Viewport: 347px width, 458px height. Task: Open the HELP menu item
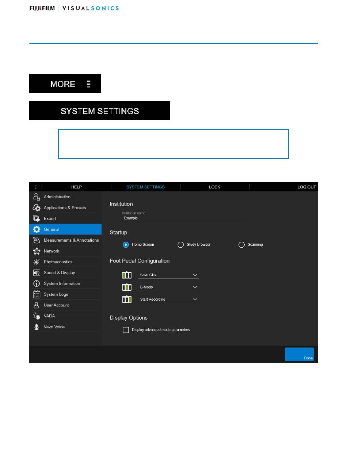coord(76,187)
